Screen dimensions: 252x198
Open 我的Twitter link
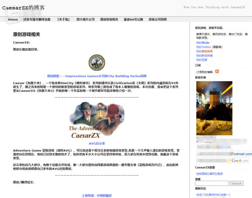[x=203, y=47]
